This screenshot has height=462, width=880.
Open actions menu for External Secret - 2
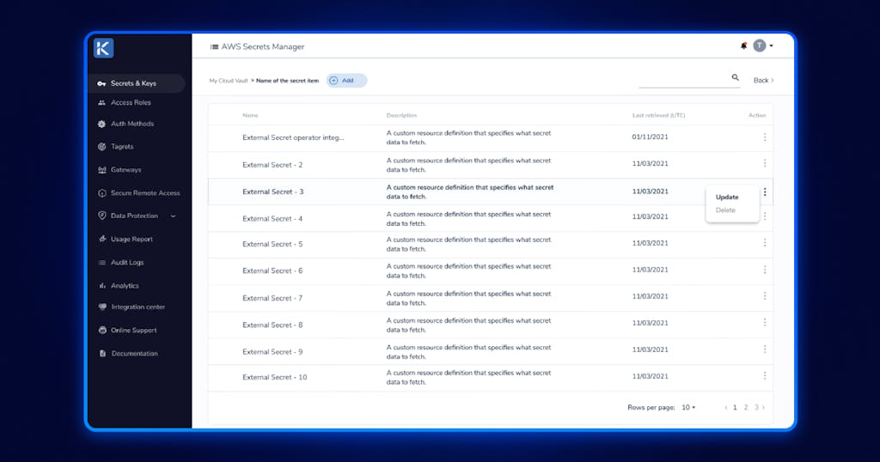coord(764,163)
